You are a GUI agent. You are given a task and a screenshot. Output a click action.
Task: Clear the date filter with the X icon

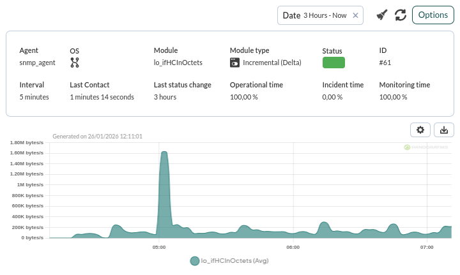pyautogui.click(x=355, y=15)
